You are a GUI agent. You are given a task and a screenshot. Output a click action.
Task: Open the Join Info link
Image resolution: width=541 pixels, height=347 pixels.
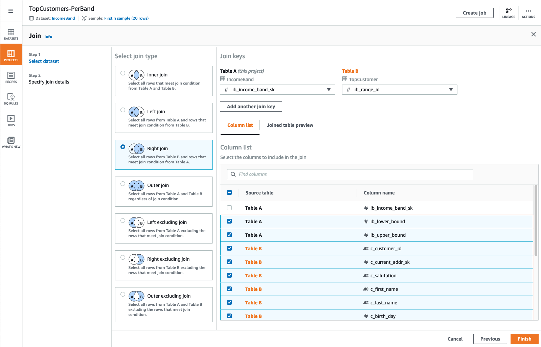pos(48,37)
